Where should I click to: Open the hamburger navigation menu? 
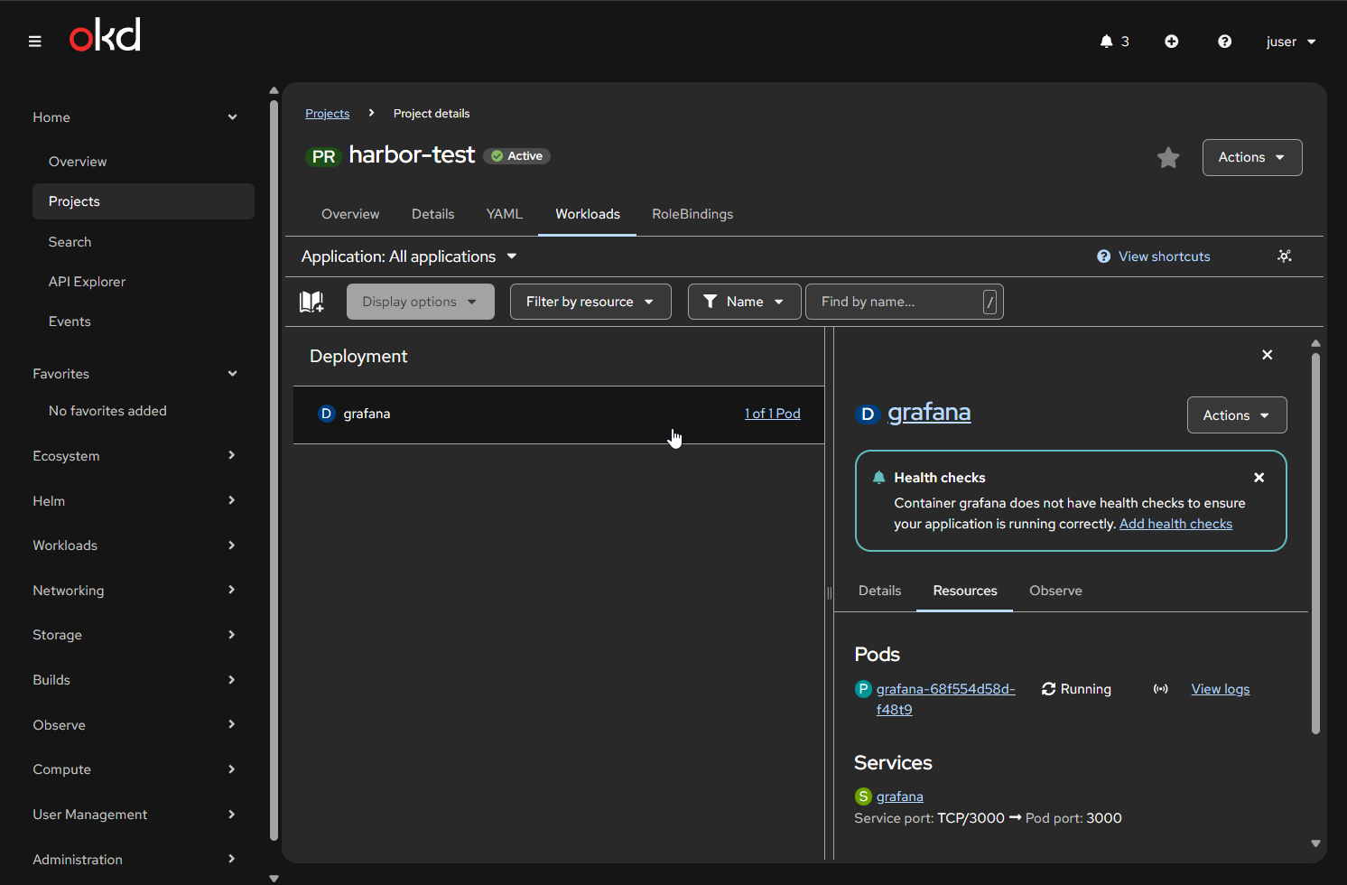35,42
